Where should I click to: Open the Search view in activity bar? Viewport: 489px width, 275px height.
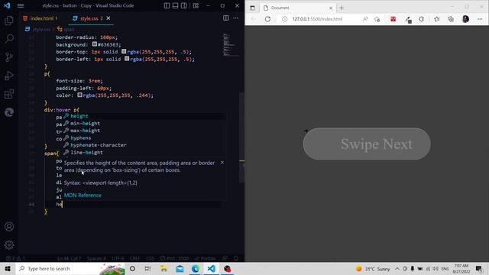pos(9,39)
